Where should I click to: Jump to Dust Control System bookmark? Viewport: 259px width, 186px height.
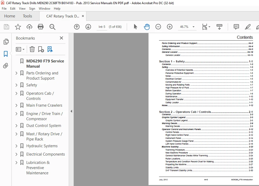(44, 126)
